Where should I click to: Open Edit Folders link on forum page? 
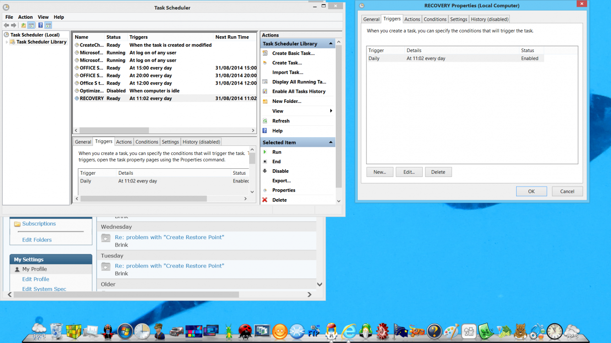click(37, 240)
